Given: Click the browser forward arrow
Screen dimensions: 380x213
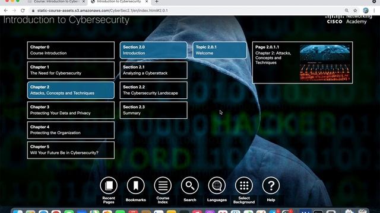Looking at the screenshot, I should [14, 11].
